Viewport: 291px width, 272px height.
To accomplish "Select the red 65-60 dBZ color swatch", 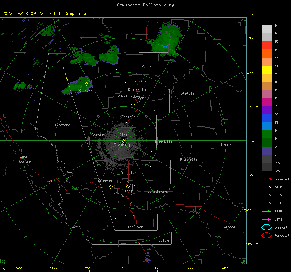I will pyautogui.click(x=266, y=46).
